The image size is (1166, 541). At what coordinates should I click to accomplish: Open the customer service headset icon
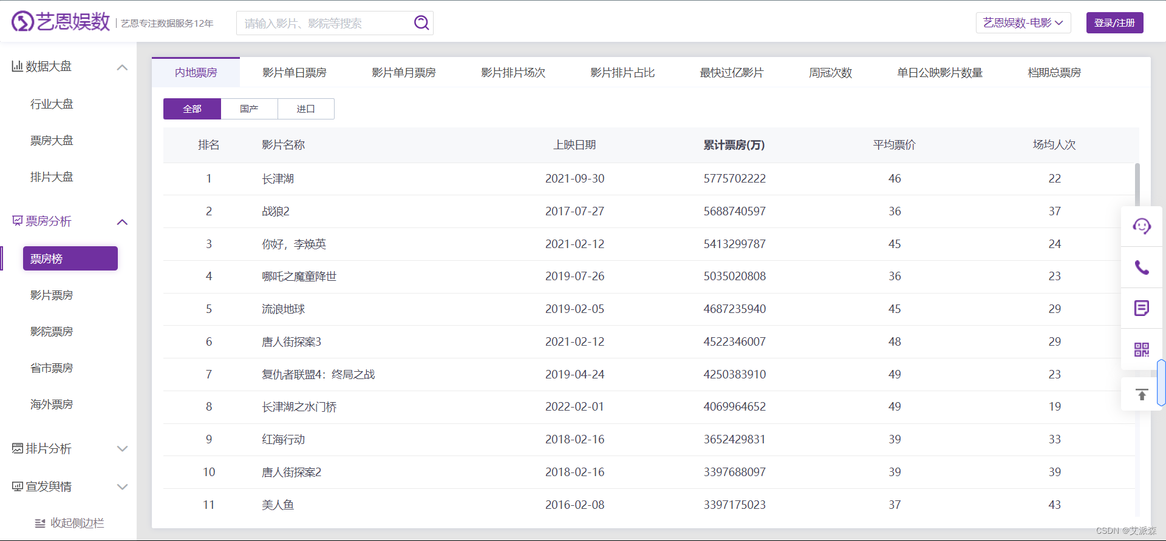(1141, 226)
